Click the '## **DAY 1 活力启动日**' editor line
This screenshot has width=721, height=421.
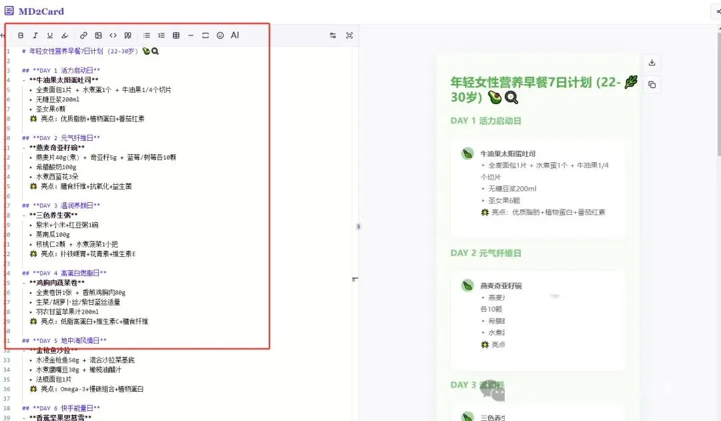pyautogui.click(x=61, y=70)
